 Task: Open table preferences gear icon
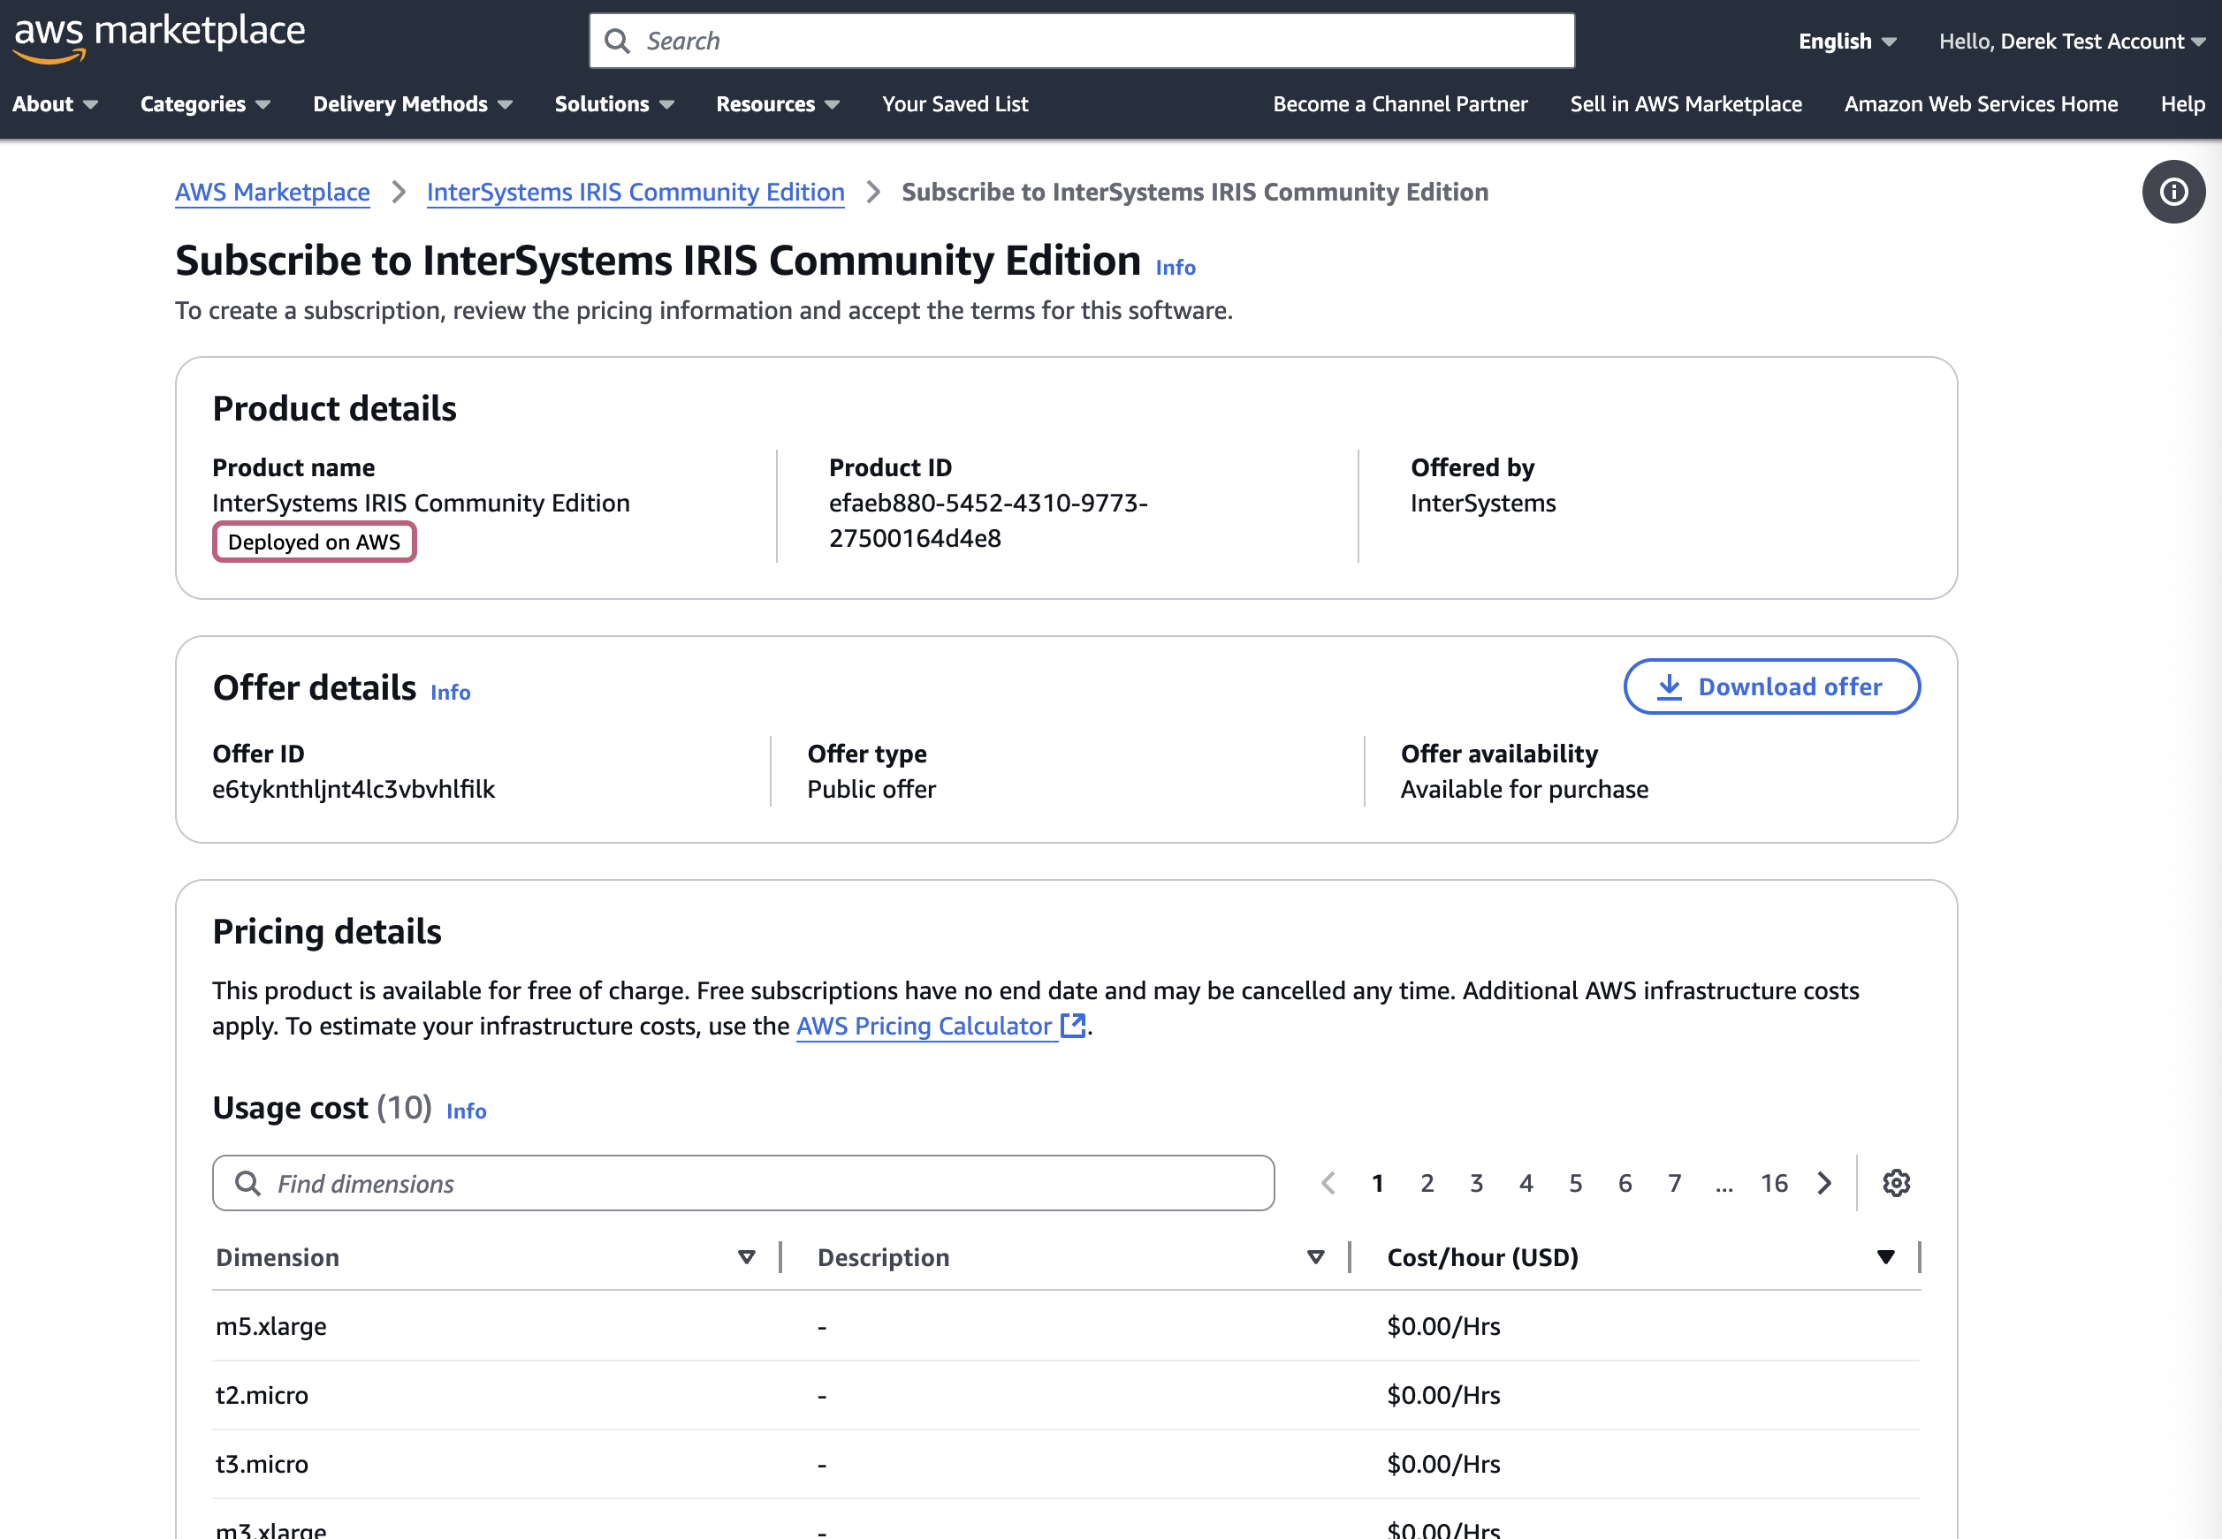coord(1896,1183)
